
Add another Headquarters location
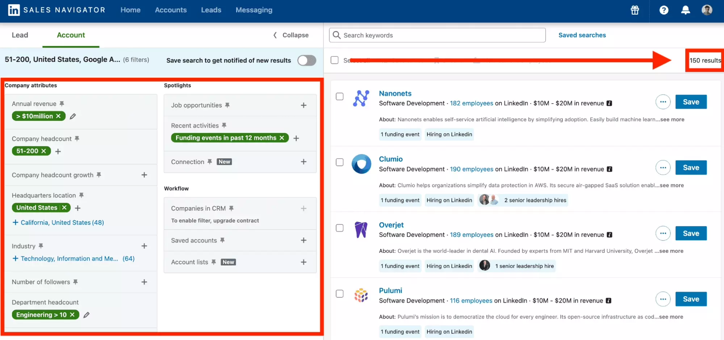(x=78, y=208)
